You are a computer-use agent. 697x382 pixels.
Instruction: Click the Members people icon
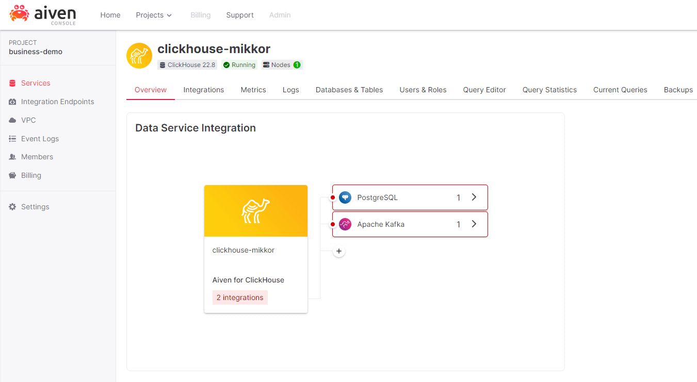pyautogui.click(x=12, y=157)
